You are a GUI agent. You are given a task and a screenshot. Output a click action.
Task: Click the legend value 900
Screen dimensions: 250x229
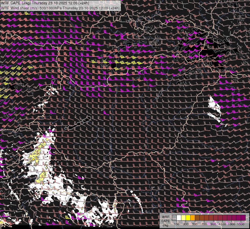213,224
